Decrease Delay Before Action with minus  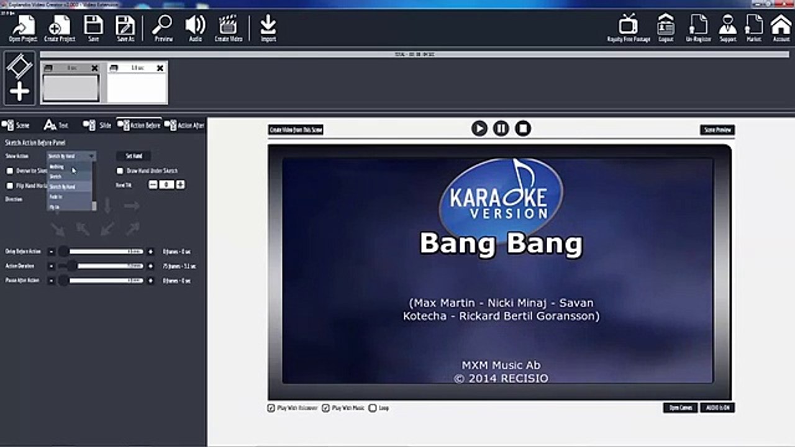pos(51,251)
